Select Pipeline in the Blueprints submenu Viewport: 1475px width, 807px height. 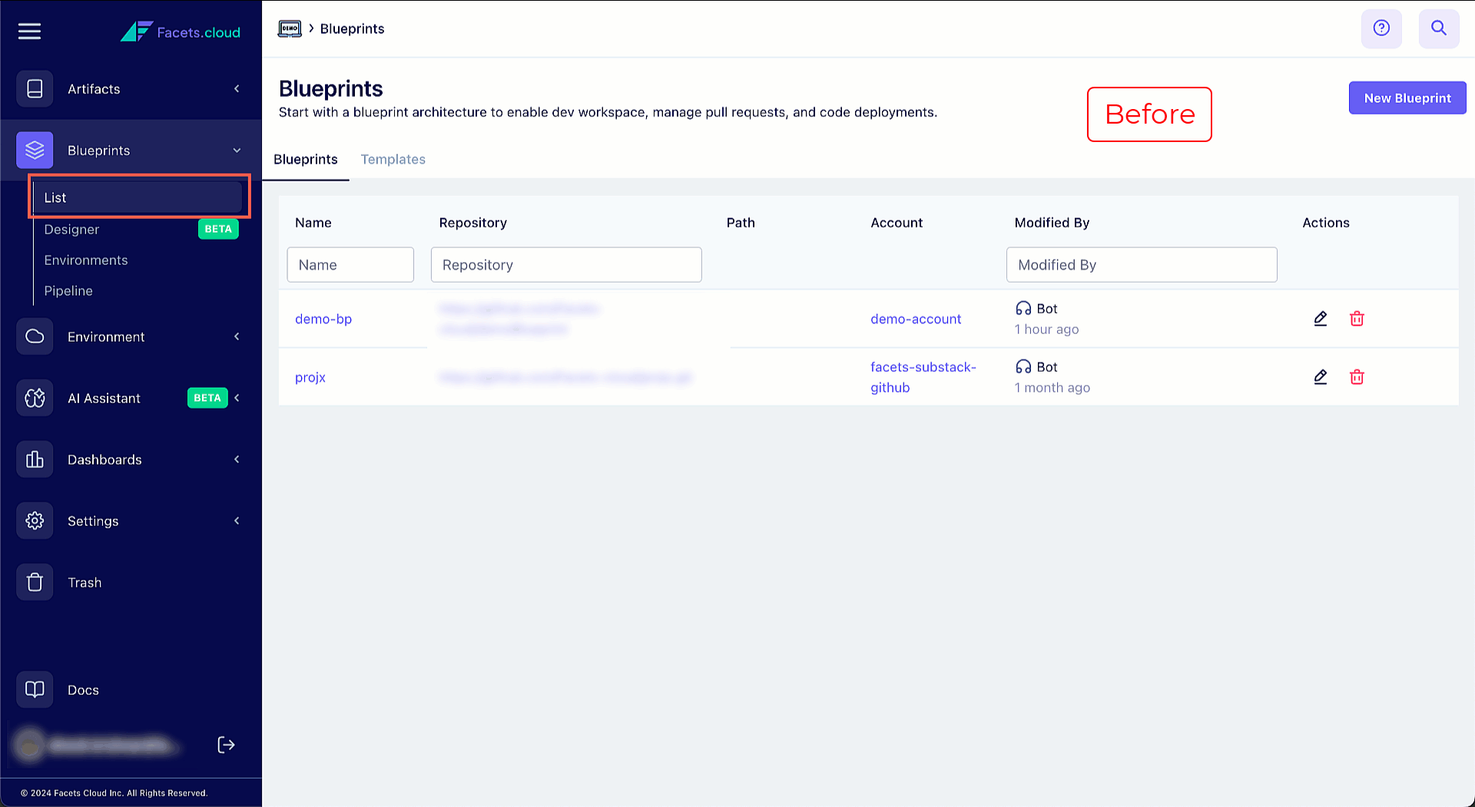click(x=68, y=291)
